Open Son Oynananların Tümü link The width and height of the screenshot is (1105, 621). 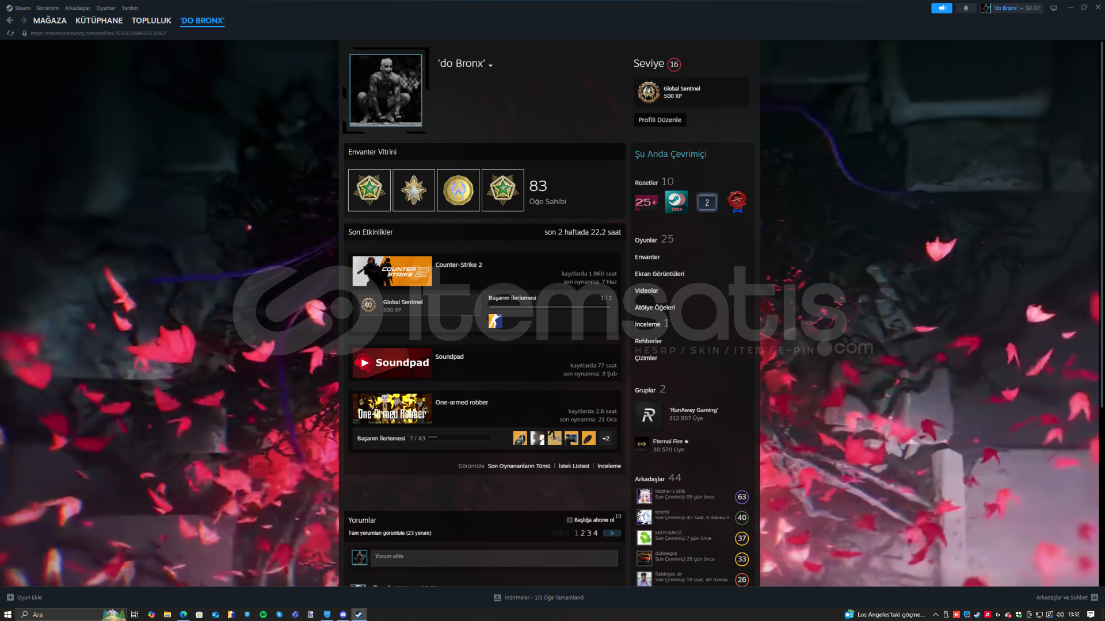tap(519, 466)
